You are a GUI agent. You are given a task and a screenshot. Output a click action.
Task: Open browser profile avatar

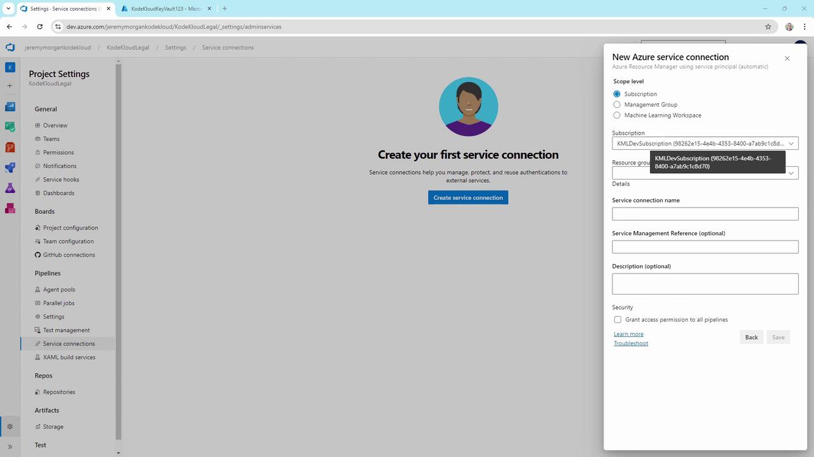(789, 27)
